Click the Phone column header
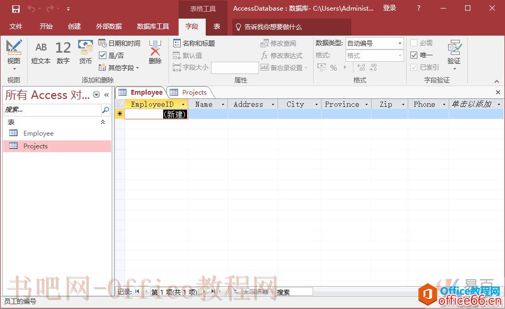The height and width of the screenshot is (309, 505). [428, 104]
